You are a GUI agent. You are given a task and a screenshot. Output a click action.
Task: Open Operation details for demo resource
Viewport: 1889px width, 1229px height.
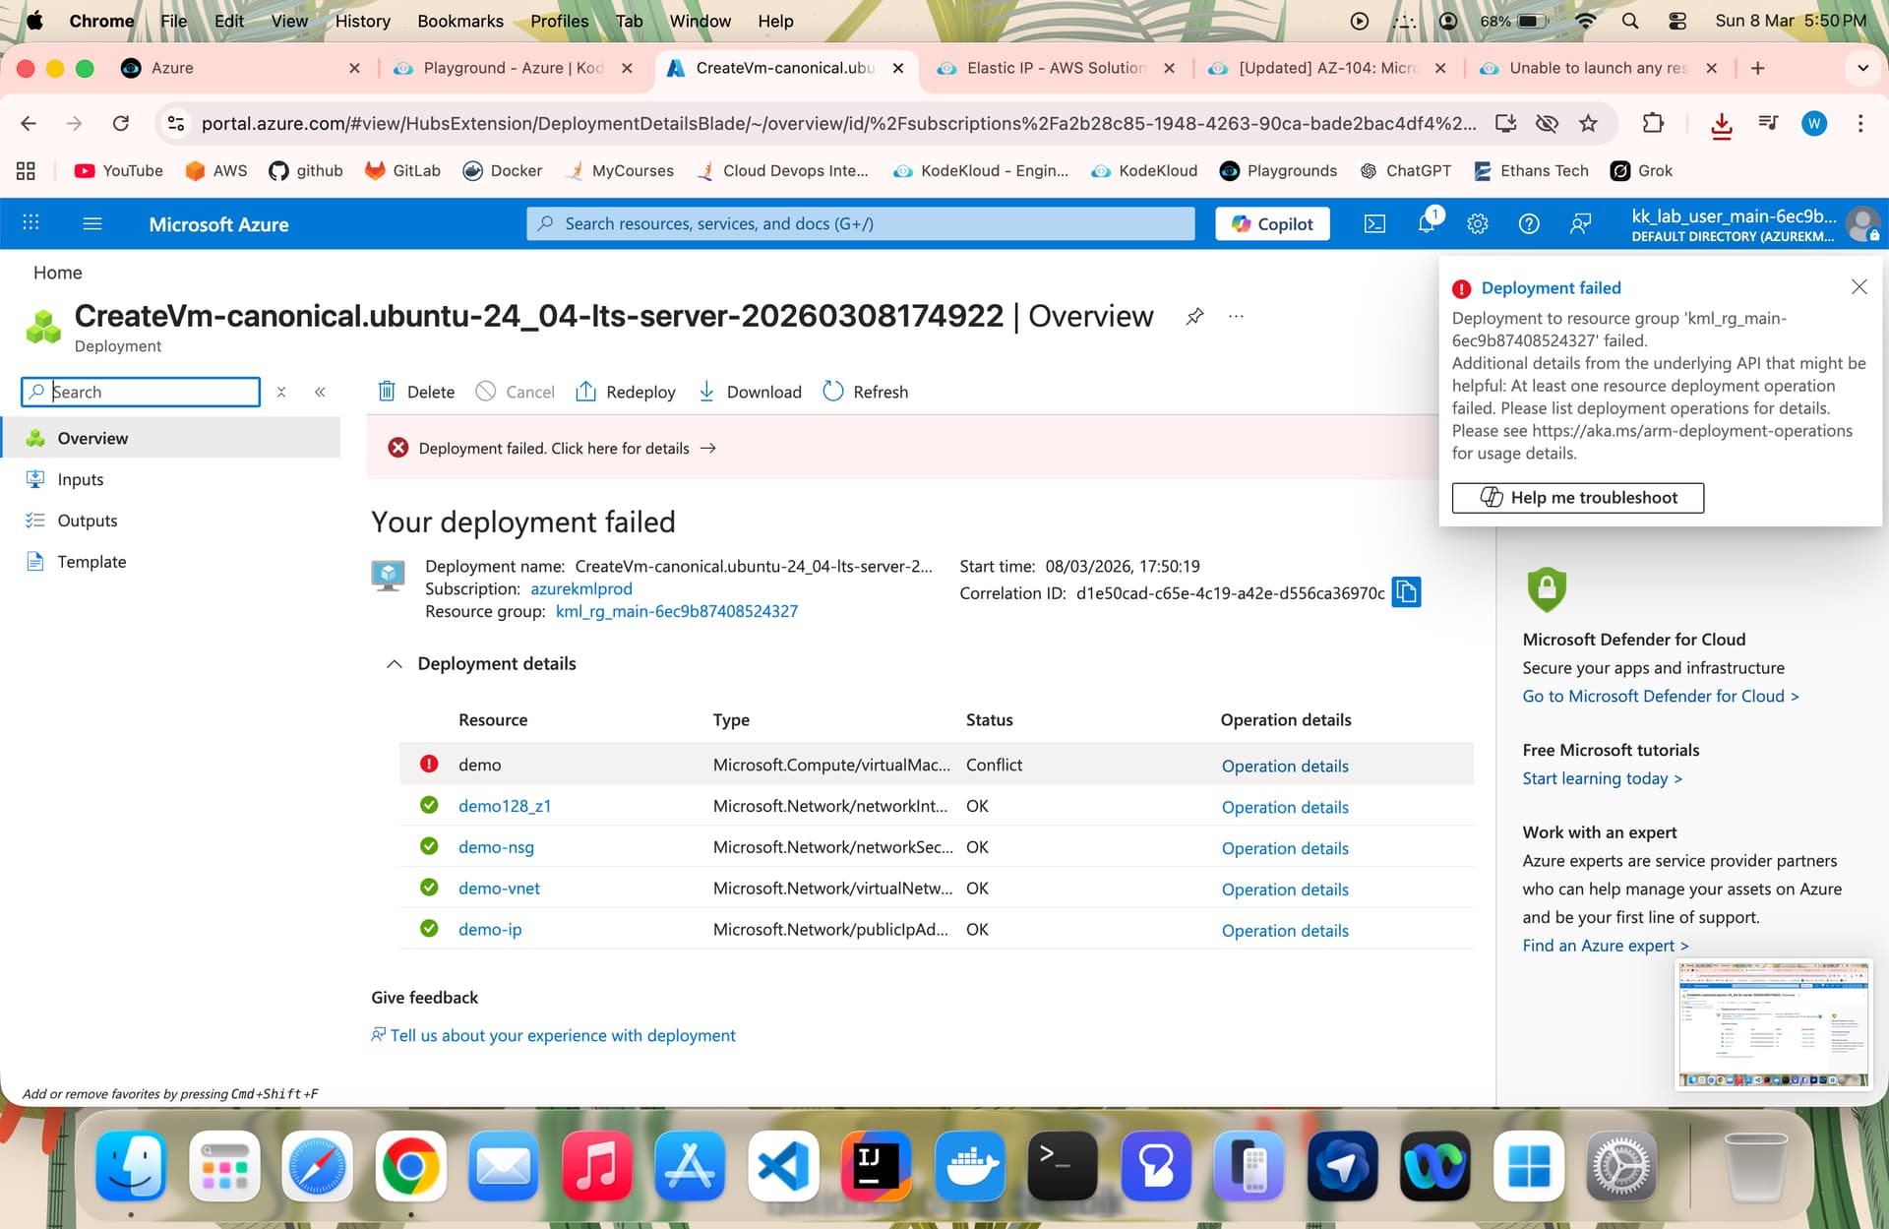[1284, 766]
